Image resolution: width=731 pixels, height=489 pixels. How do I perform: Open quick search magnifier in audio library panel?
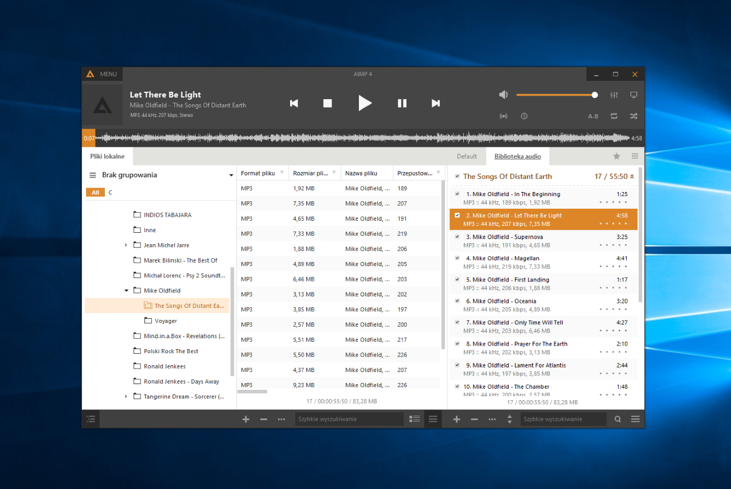point(617,419)
